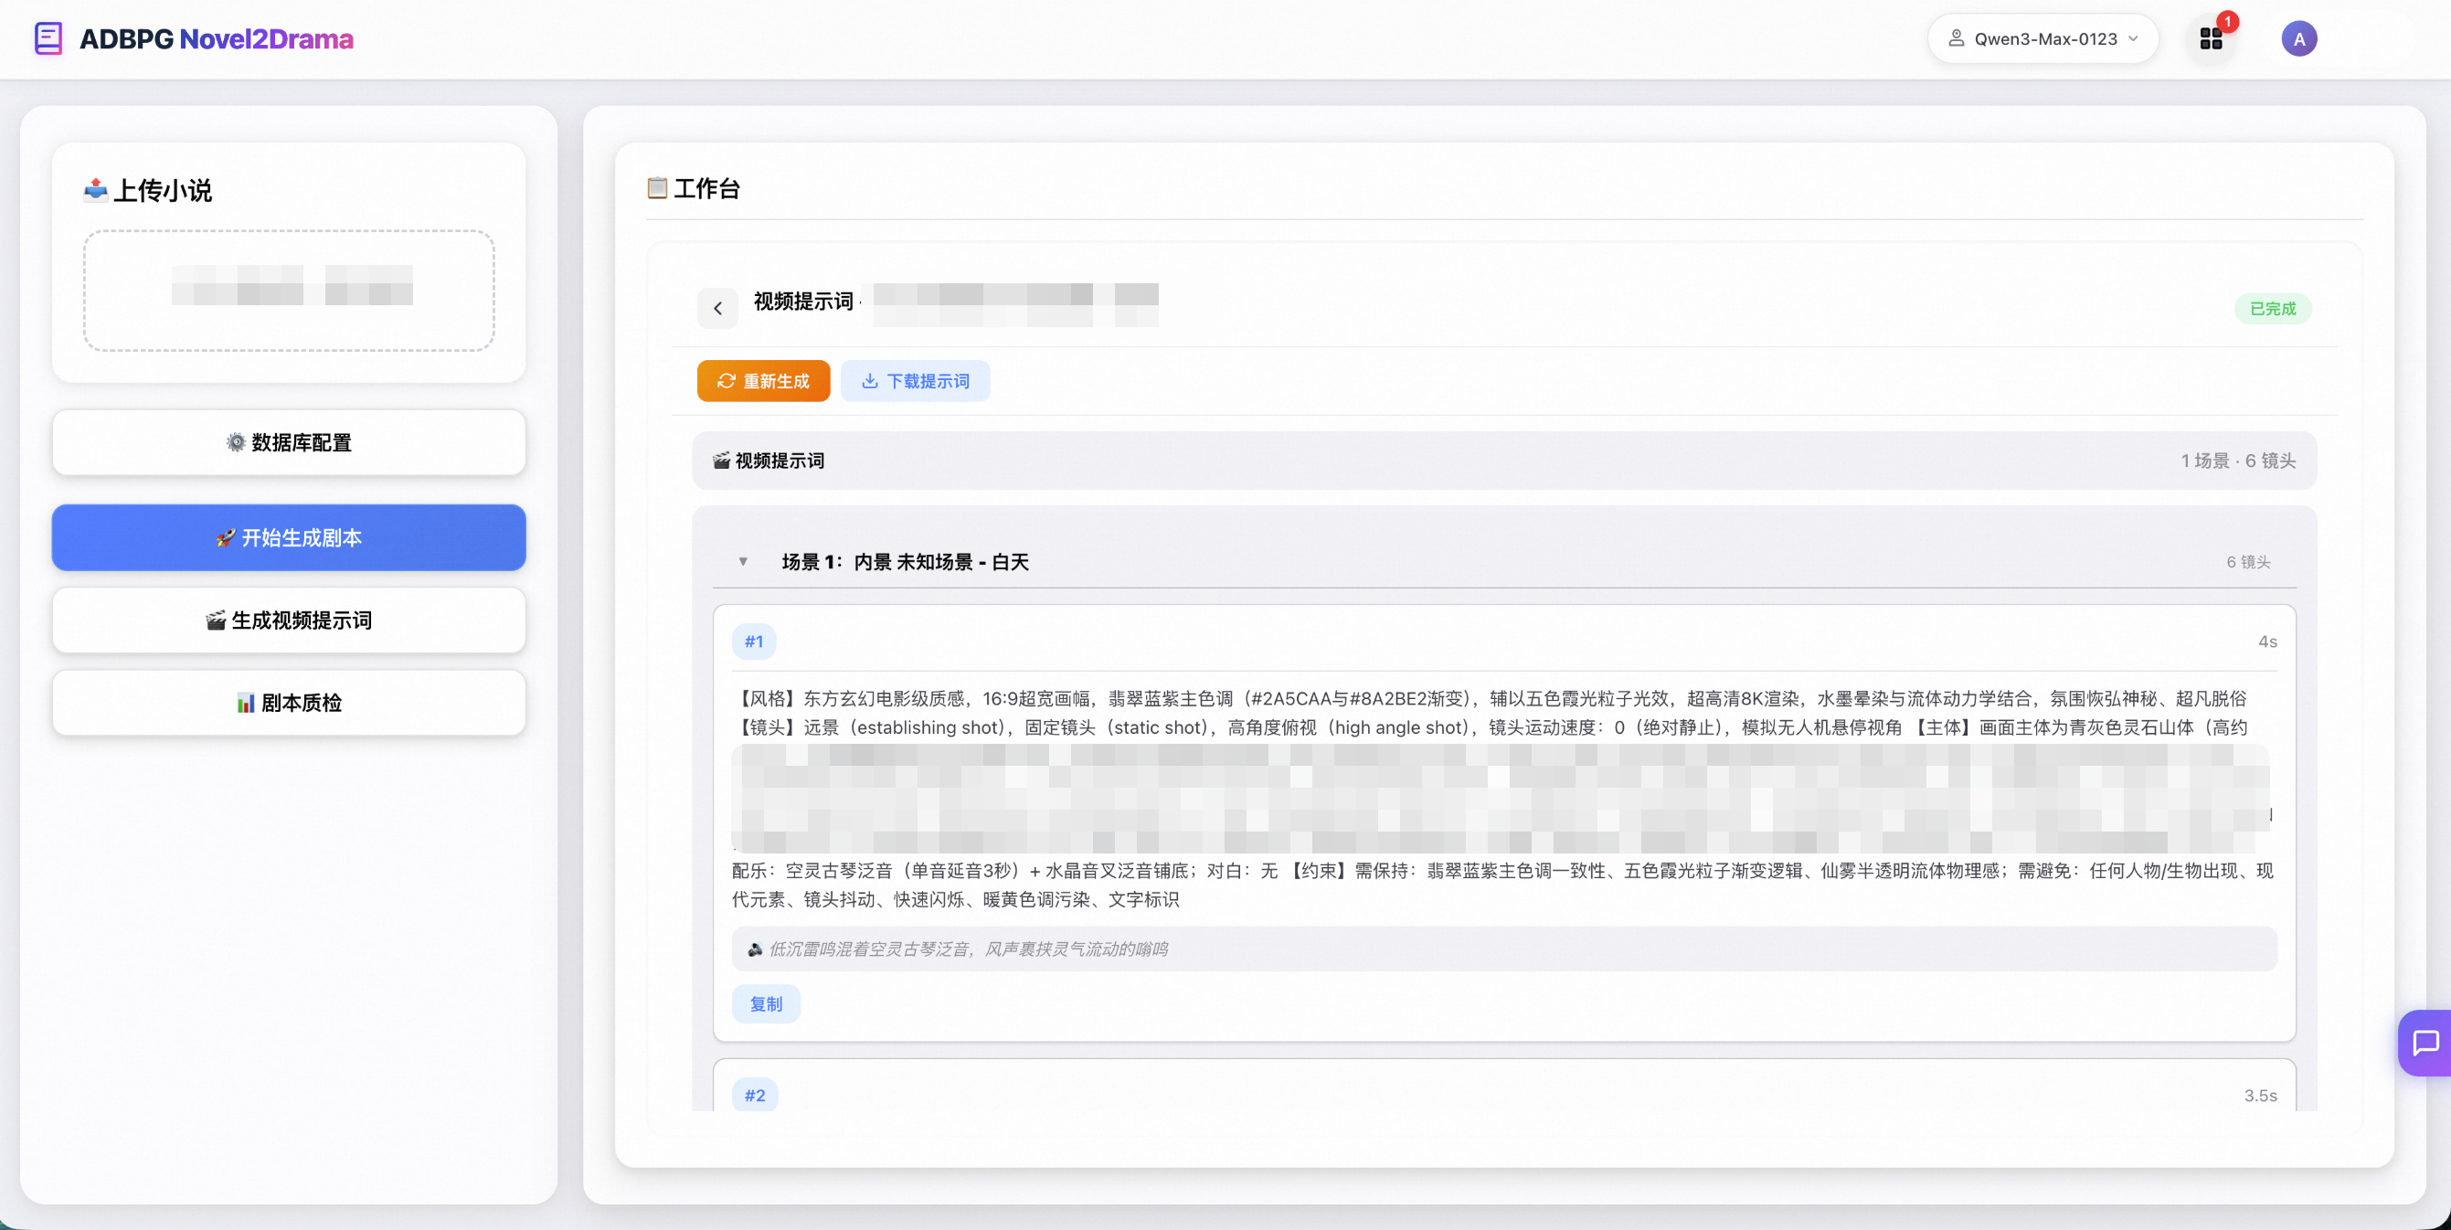Image resolution: width=2451 pixels, height=1230 pixels.
Task: Expand shot #2 entry
Action: point(755,1095)
